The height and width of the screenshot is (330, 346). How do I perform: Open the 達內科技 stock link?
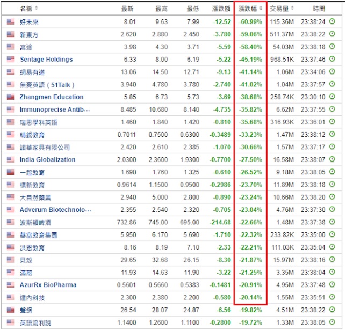click(32, 298)
